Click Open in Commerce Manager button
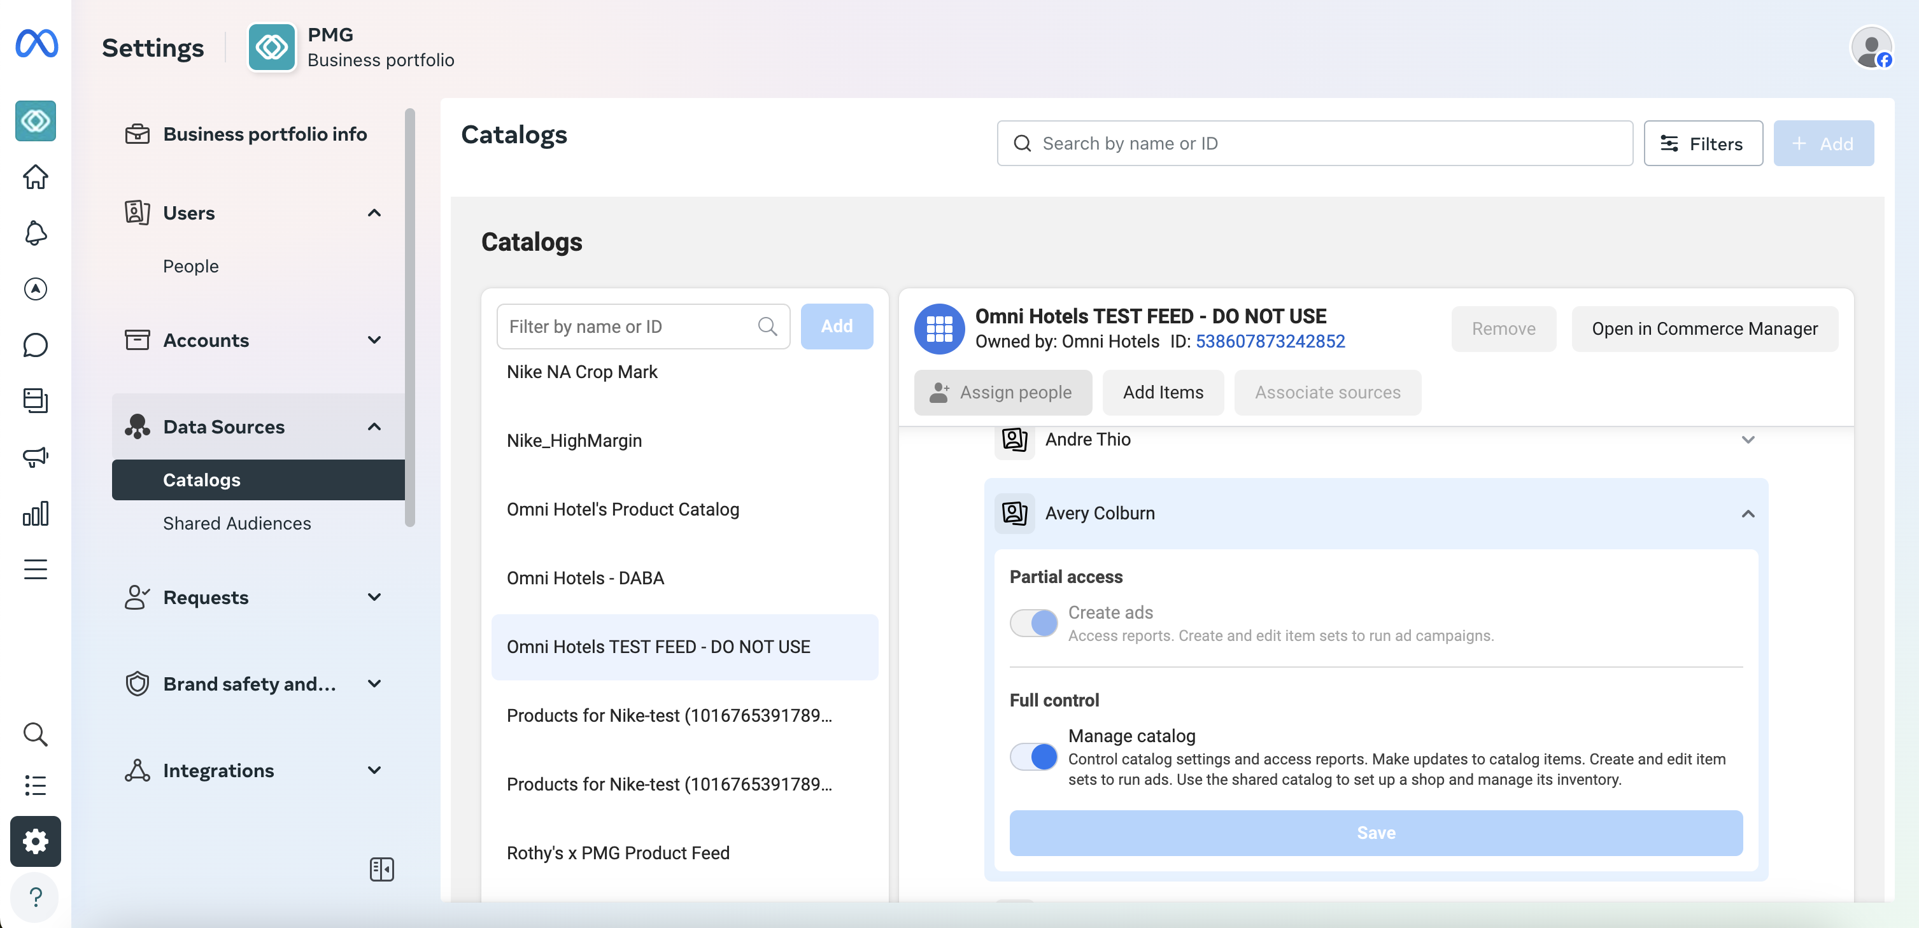 (x=1704, y=329)
